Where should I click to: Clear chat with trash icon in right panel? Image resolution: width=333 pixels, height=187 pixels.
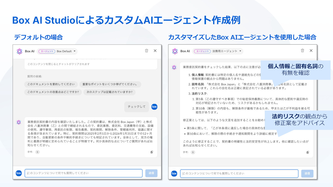pyautogui.click(x=302, y=51)
